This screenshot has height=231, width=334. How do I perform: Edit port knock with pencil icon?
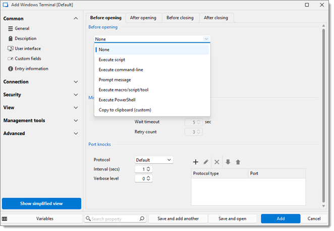206,162
